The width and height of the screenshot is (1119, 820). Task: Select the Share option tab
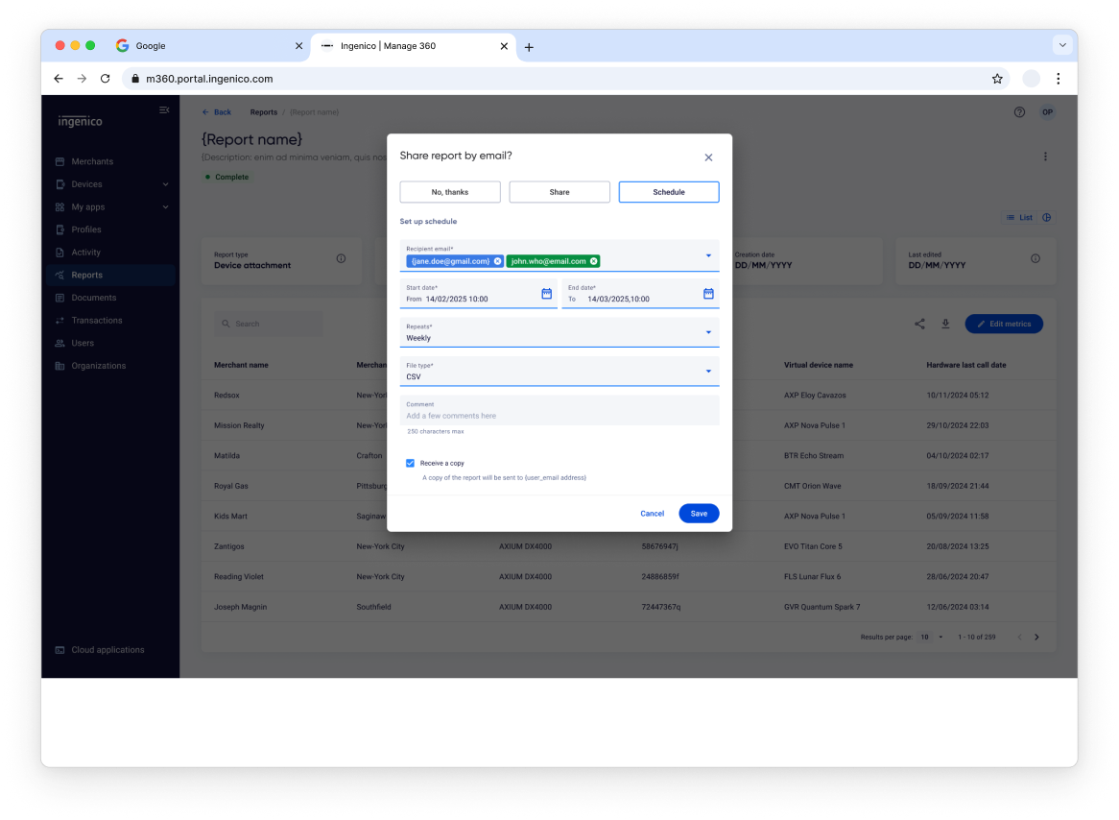559,192
